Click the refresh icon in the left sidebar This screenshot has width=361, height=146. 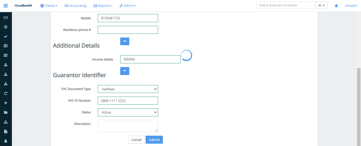pyautogui.click(x=6, y=93)
